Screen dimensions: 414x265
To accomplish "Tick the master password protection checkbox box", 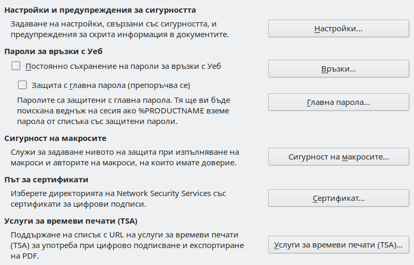I will [22, 84].
